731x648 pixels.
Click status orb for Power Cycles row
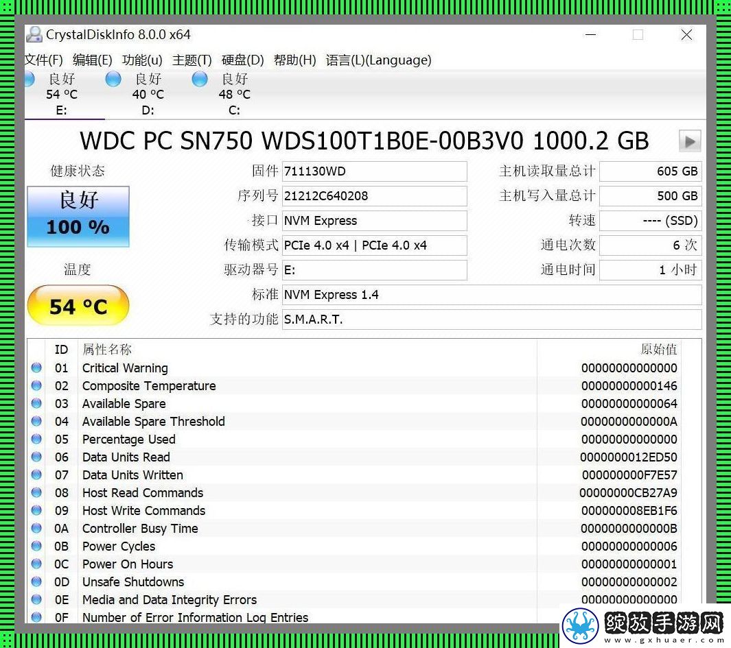(36, 546)
